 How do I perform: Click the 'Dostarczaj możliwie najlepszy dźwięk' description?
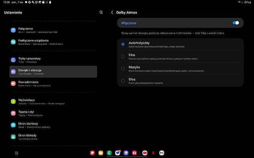point(163,59)
